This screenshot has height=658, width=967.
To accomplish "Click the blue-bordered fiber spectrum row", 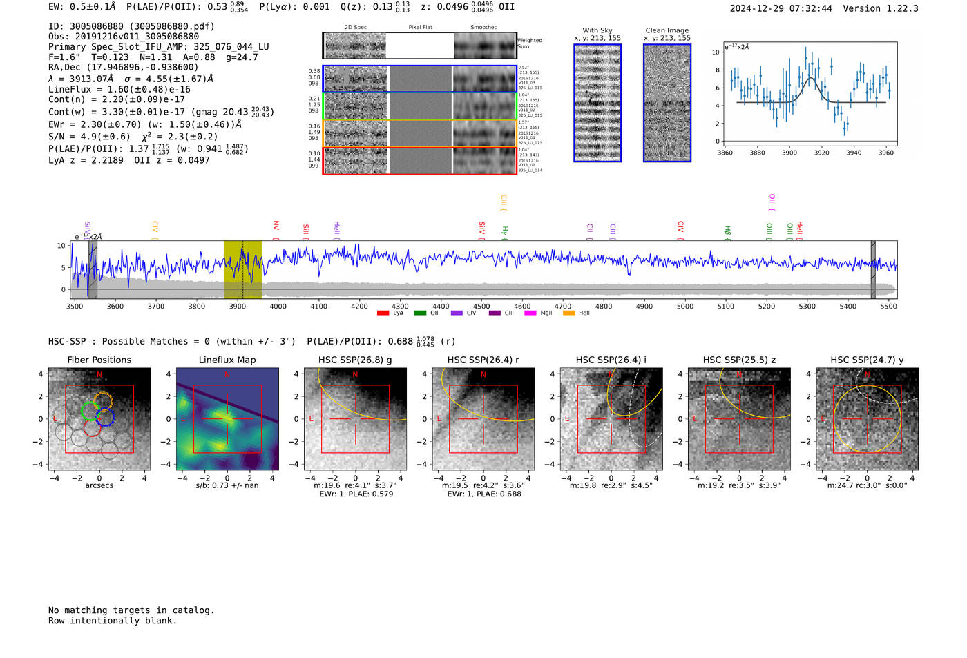I will click(x=420, y=79).
